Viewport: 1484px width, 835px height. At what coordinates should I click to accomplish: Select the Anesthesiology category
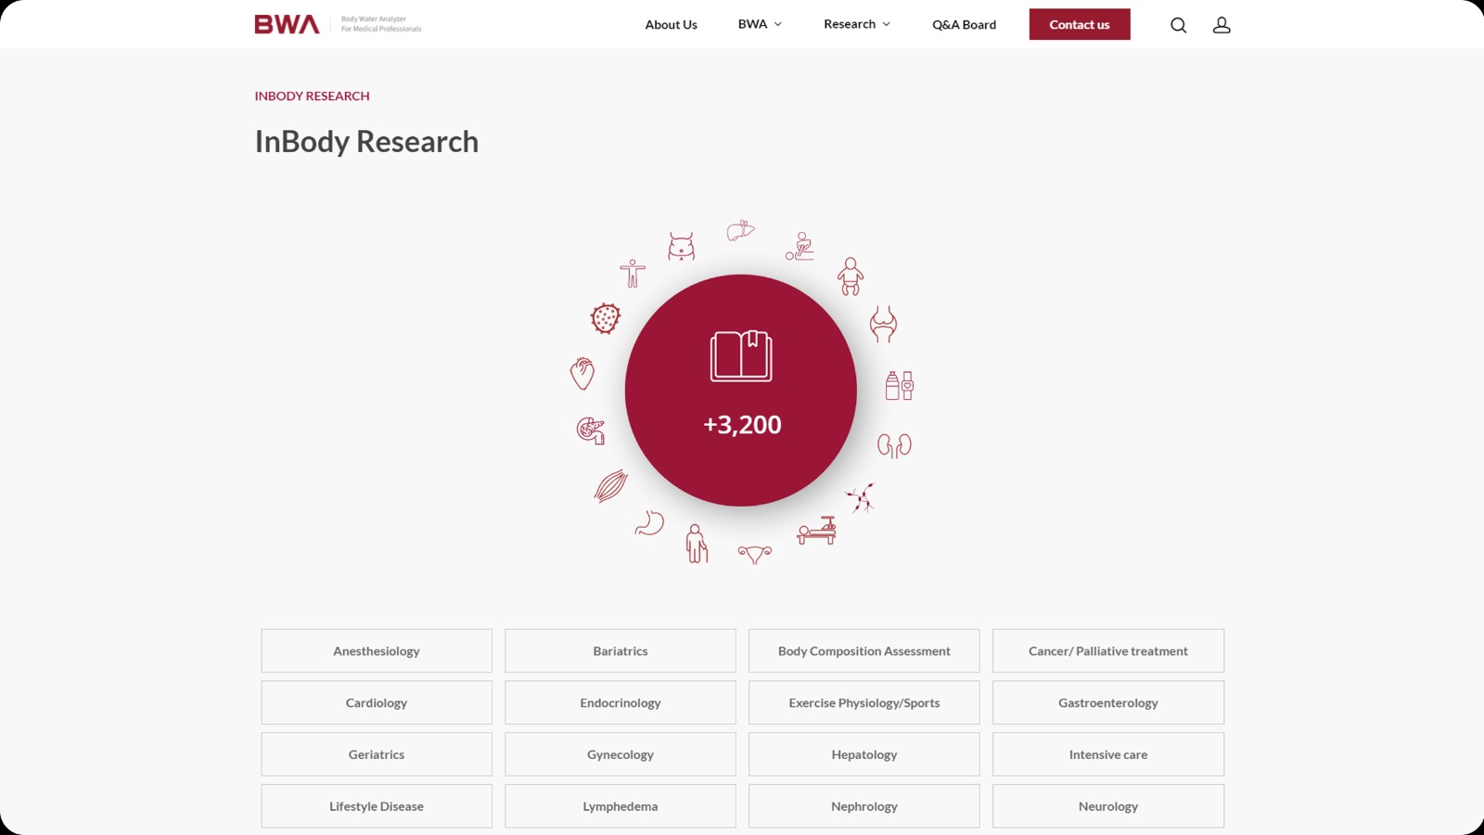[x=377, y=651]
